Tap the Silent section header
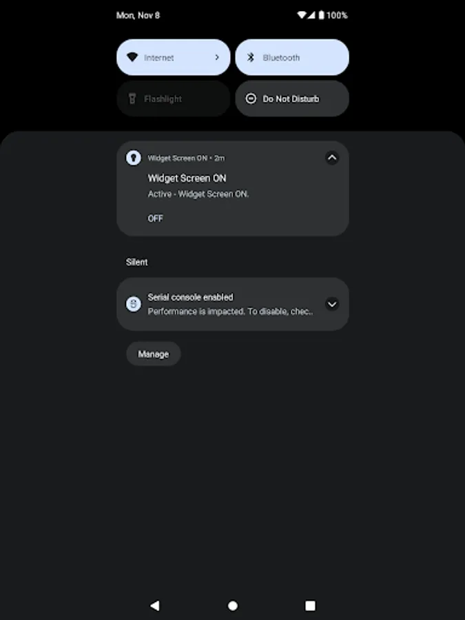The height and width of the screenshot is (620, 465). 137,262
